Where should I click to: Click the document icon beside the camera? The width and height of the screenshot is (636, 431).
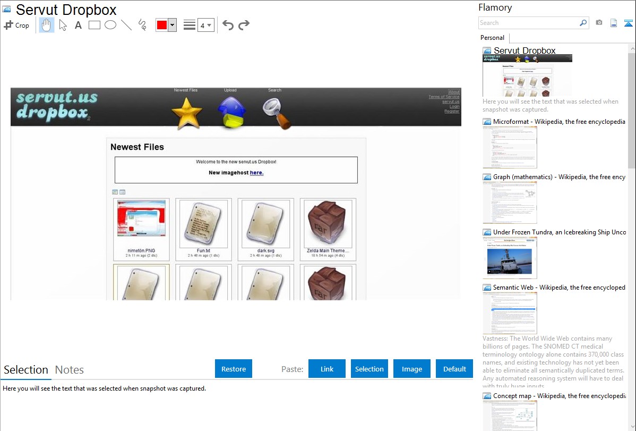tap(614, 23)
